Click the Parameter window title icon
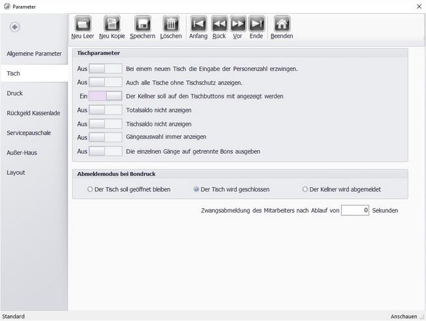This screenshot has width=426, height=321. [x=7, y=7]
